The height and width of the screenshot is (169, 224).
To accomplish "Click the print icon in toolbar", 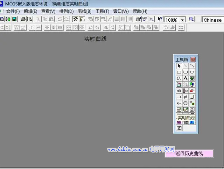I will point(23,20).
